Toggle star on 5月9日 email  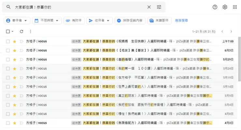[15, 96]
